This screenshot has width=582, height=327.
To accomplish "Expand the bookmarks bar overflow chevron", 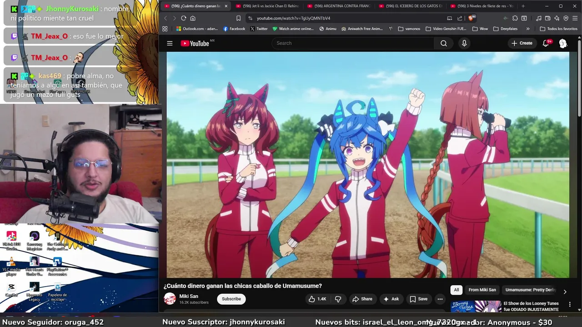I will 528,29.
